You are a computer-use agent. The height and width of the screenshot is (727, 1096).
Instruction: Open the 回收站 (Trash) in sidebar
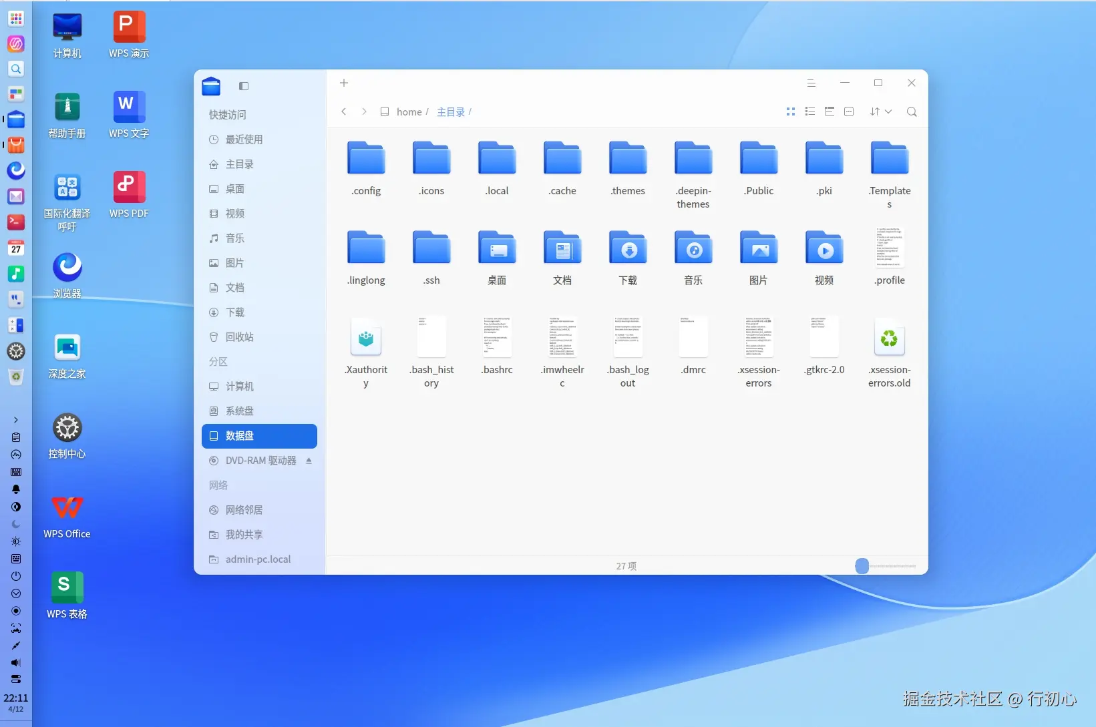(x=238, y=337)
